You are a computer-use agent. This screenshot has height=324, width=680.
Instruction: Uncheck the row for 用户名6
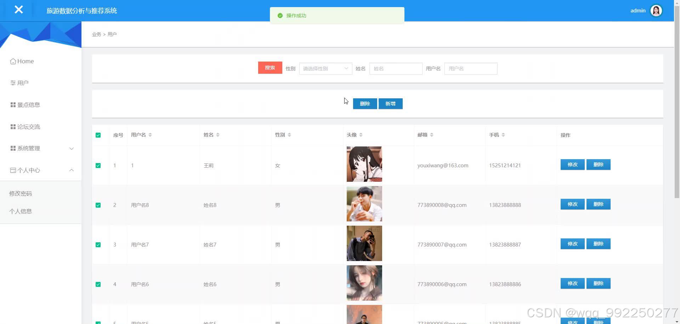point(98,284)
